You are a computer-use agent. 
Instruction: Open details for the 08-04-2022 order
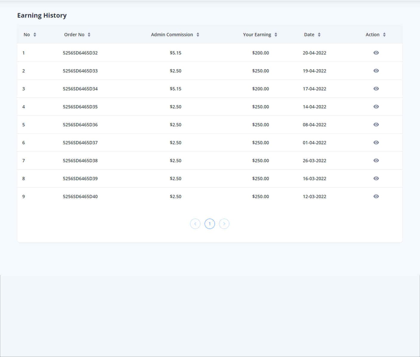[376, 125]
